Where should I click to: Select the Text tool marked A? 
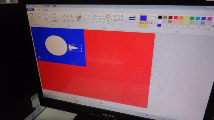tap(71, 17)
